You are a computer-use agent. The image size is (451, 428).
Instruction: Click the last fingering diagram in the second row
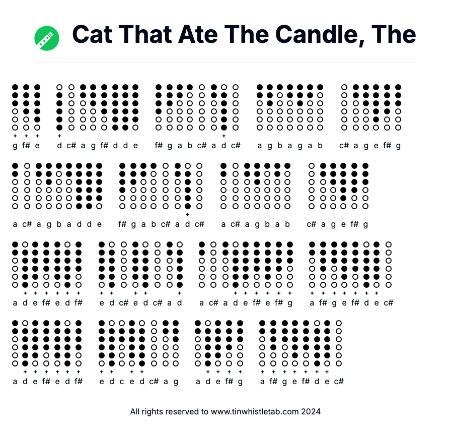(x=365, y=186)
